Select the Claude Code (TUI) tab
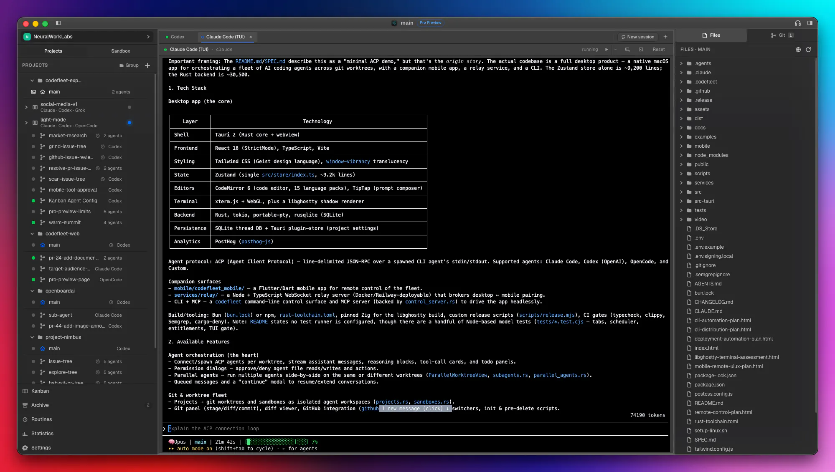Viewport: 835px width, 472px height. [x=225, y=37]
